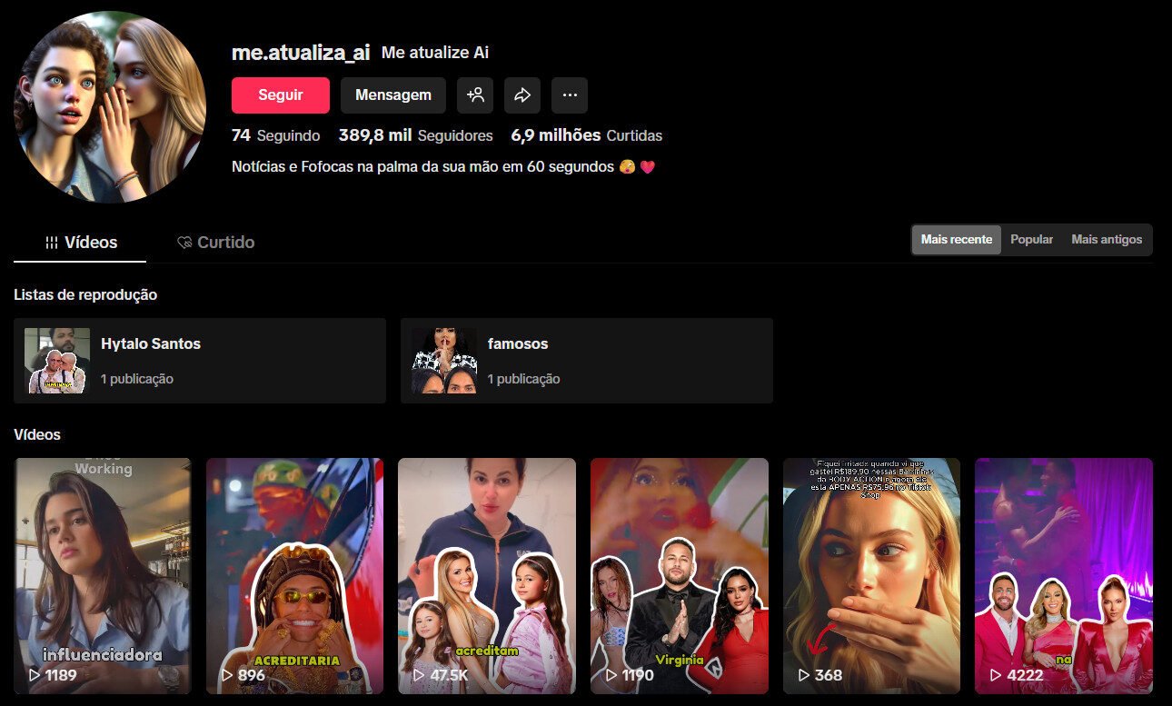Click the Mensagem button

pyautogui.click(x=392, y=94)
